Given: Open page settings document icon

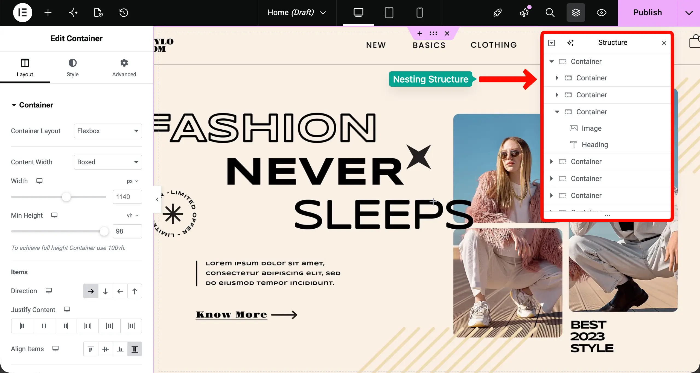Looking at the screenshot, I should click(98, 13).
